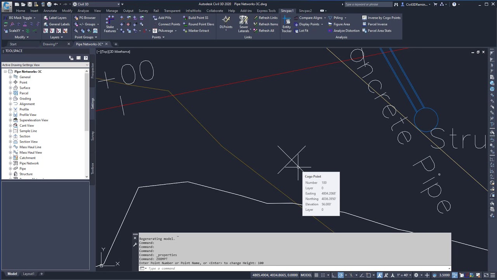Switch to the Drawing1* document tab
Image resolution: width=497 pixels, height=280 pixels.
pos(50,44)
